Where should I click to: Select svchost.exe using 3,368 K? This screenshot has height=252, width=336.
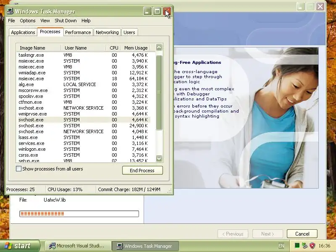point(83,108)
